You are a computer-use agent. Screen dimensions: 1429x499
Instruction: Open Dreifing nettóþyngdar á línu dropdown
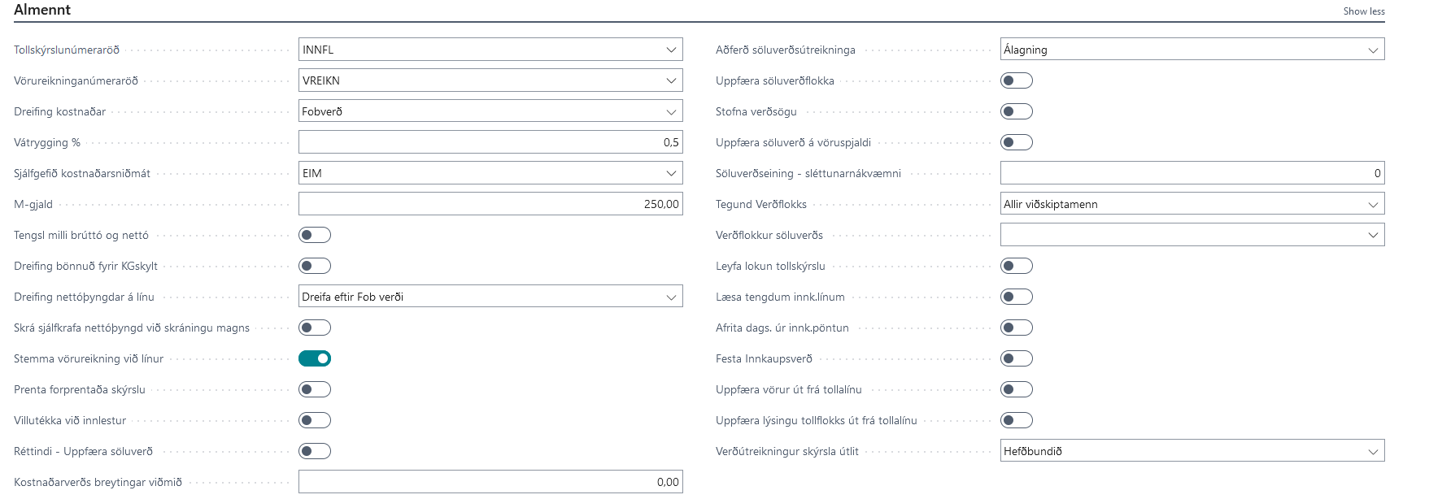tap(490, 297)
